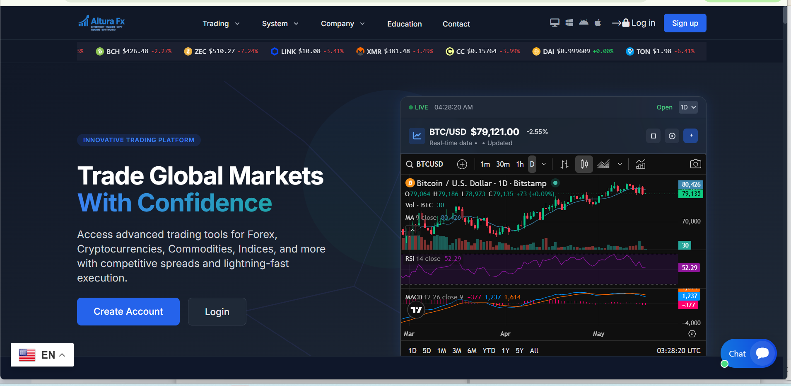Click the blue chart line icon beside BTC/USD
Screen dimensions: 791x386
tap(417, 136)
